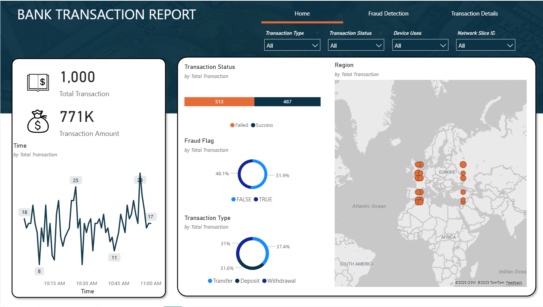Click the Withdrawal legend dot

pyautogui.click(x=264, y=281)
